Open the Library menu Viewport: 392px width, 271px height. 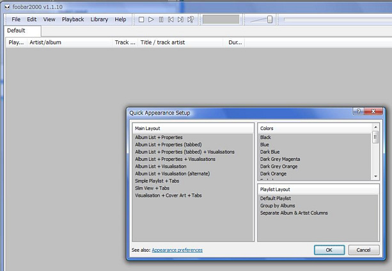coord(99,19)
